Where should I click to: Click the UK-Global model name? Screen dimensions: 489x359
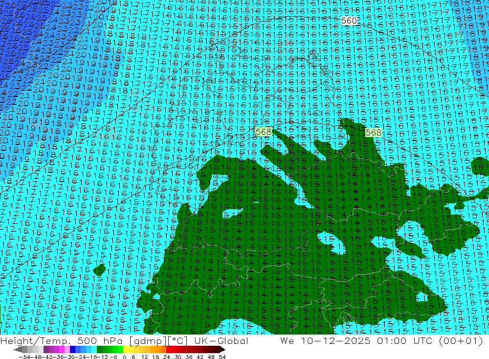point(221,340)
